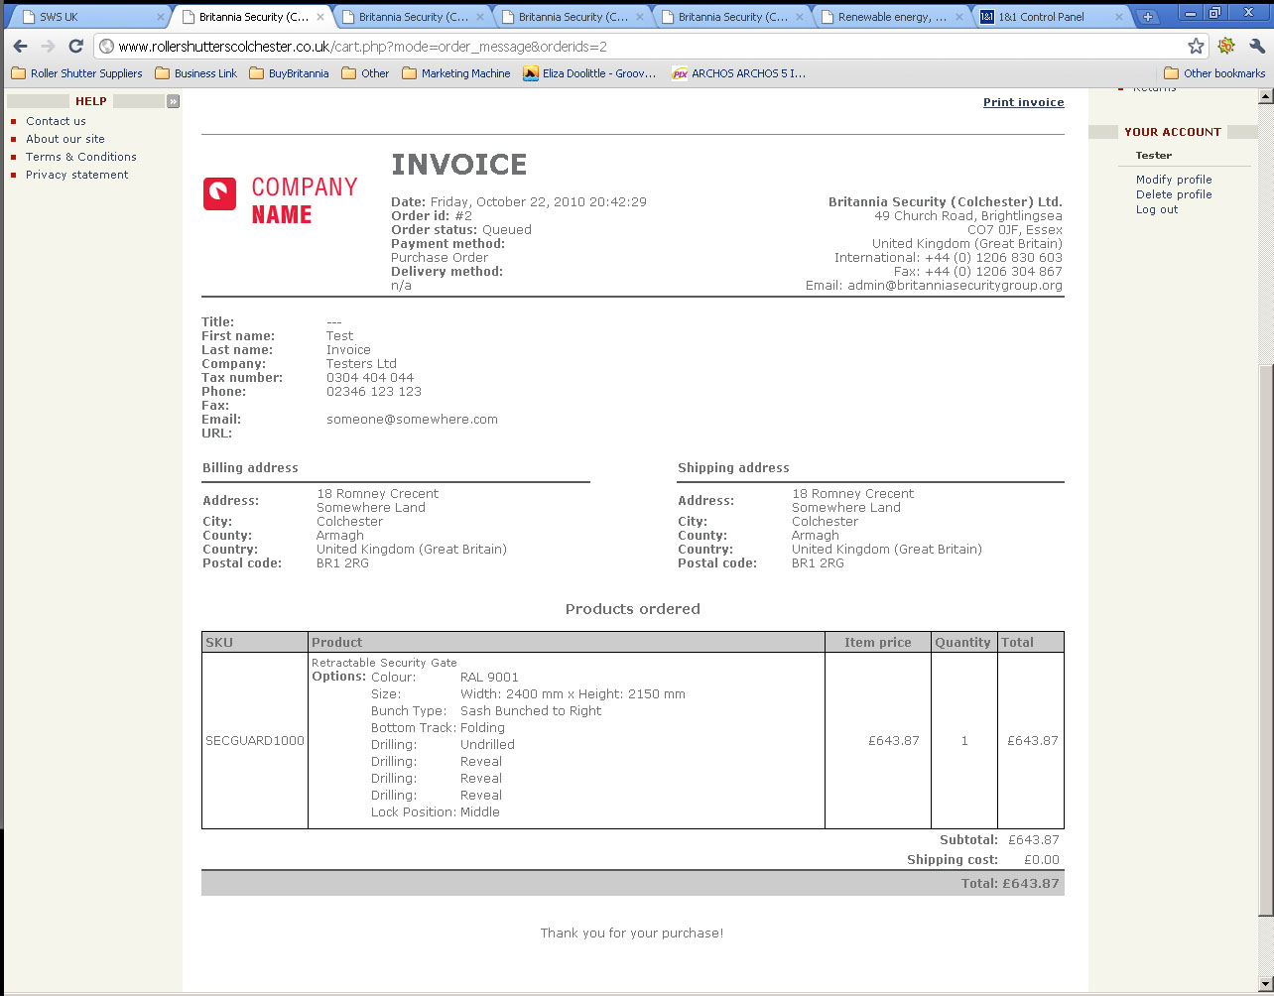Open Eliza Doolittle bookmark
The image size is (1274, 996).
tap(589, 73)
